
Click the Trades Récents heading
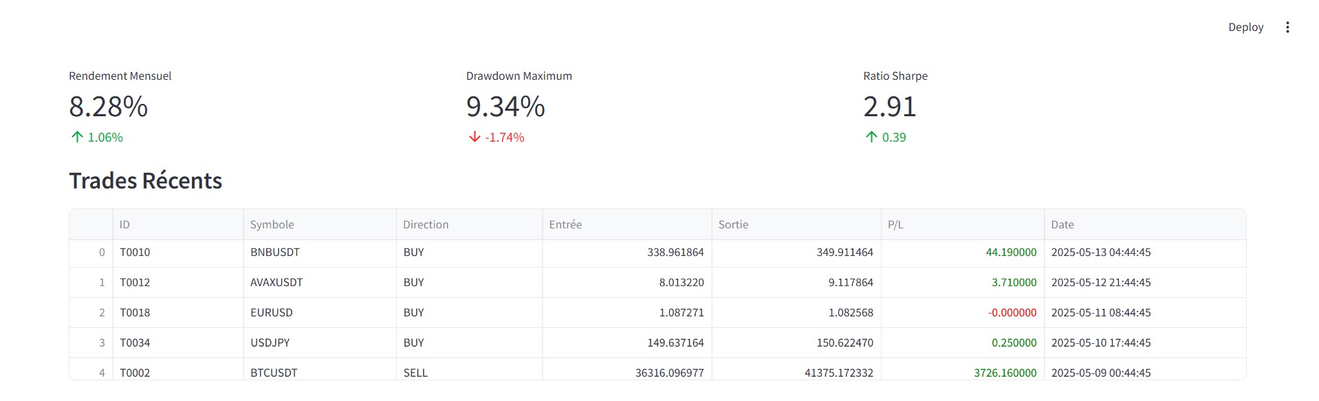146,180
